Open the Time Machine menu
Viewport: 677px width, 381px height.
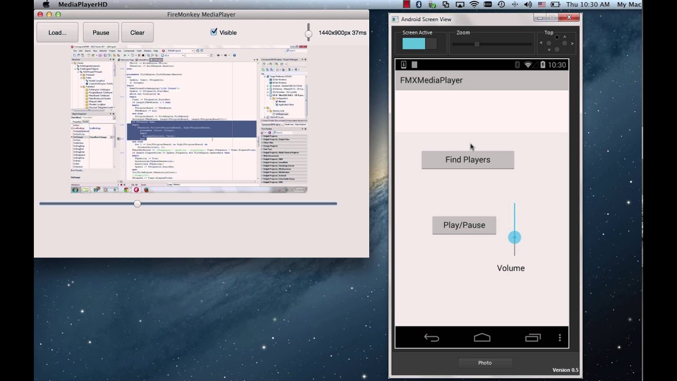[x=501, y=4]
